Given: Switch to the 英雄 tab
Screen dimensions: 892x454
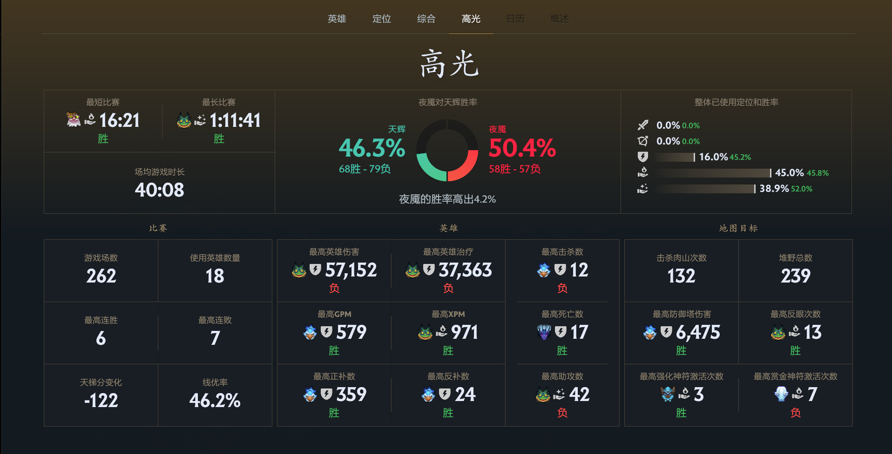Looking at the screenshot, I should [337, 19].
